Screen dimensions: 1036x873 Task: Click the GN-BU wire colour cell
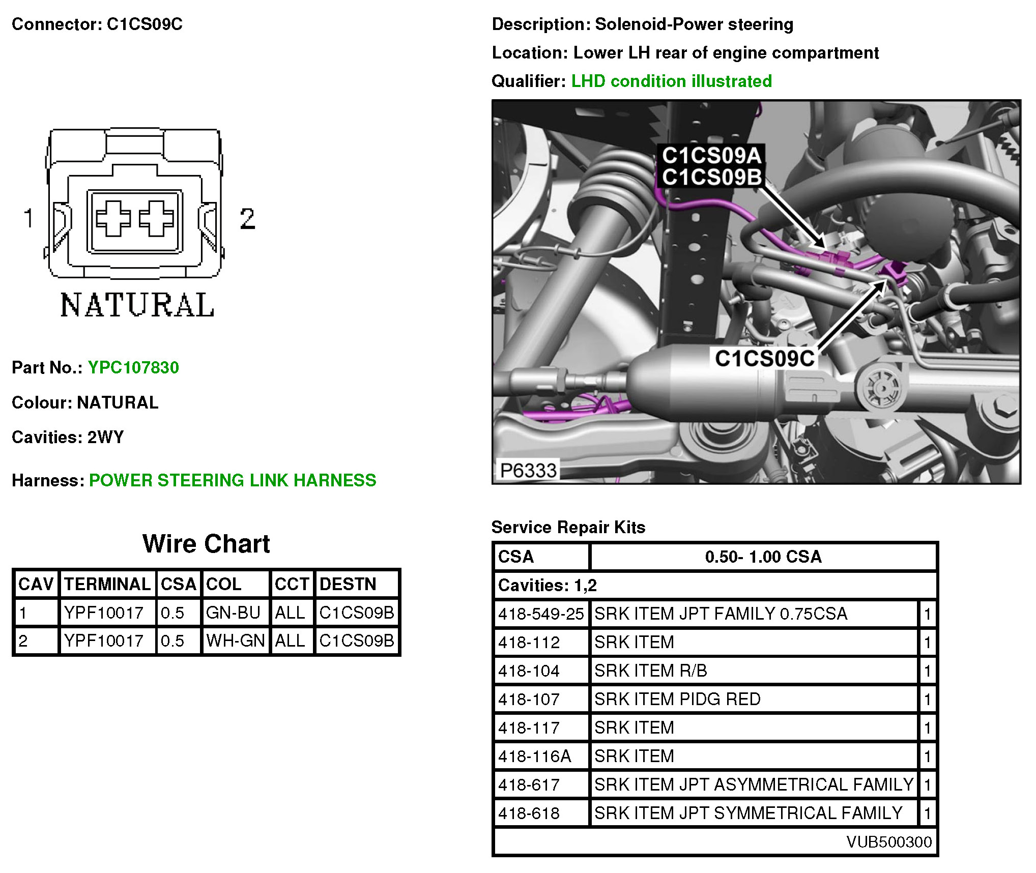point(234,613)
